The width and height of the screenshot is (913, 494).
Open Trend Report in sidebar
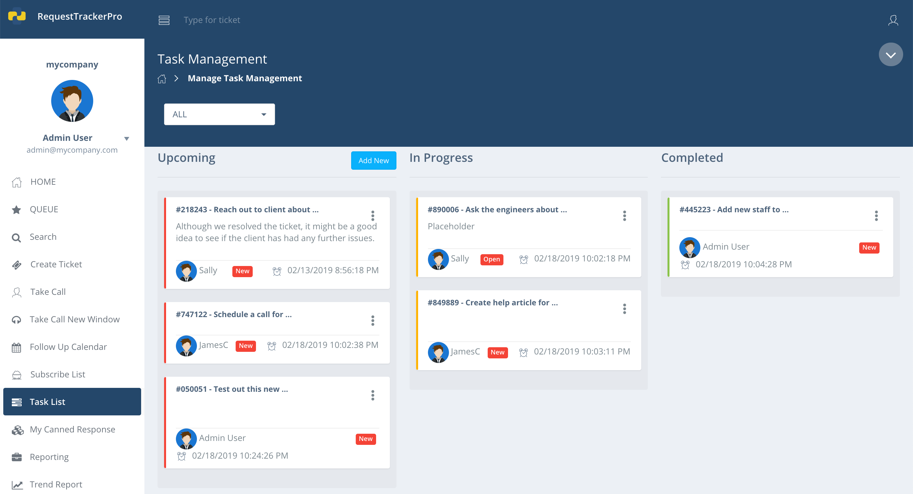click(72, 484)
